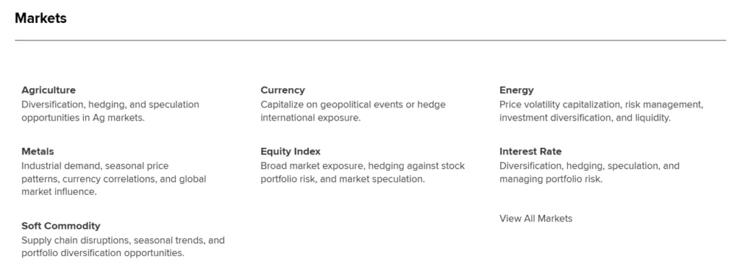The image size is (740, 267).
Task: Click the phrase 'market influence.' under Metals
Action: (x=59, y=192)
